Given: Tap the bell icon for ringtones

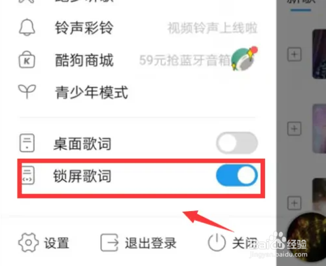Looking at the screenshot, I should [27, 27].
